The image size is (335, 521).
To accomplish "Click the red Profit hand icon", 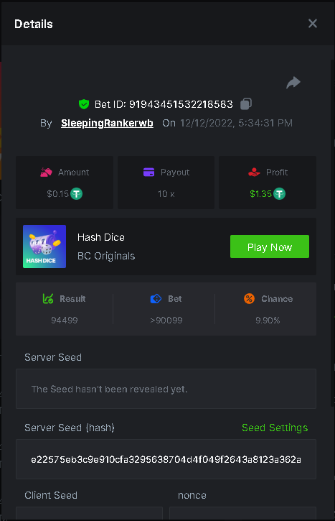I will 254,172.
